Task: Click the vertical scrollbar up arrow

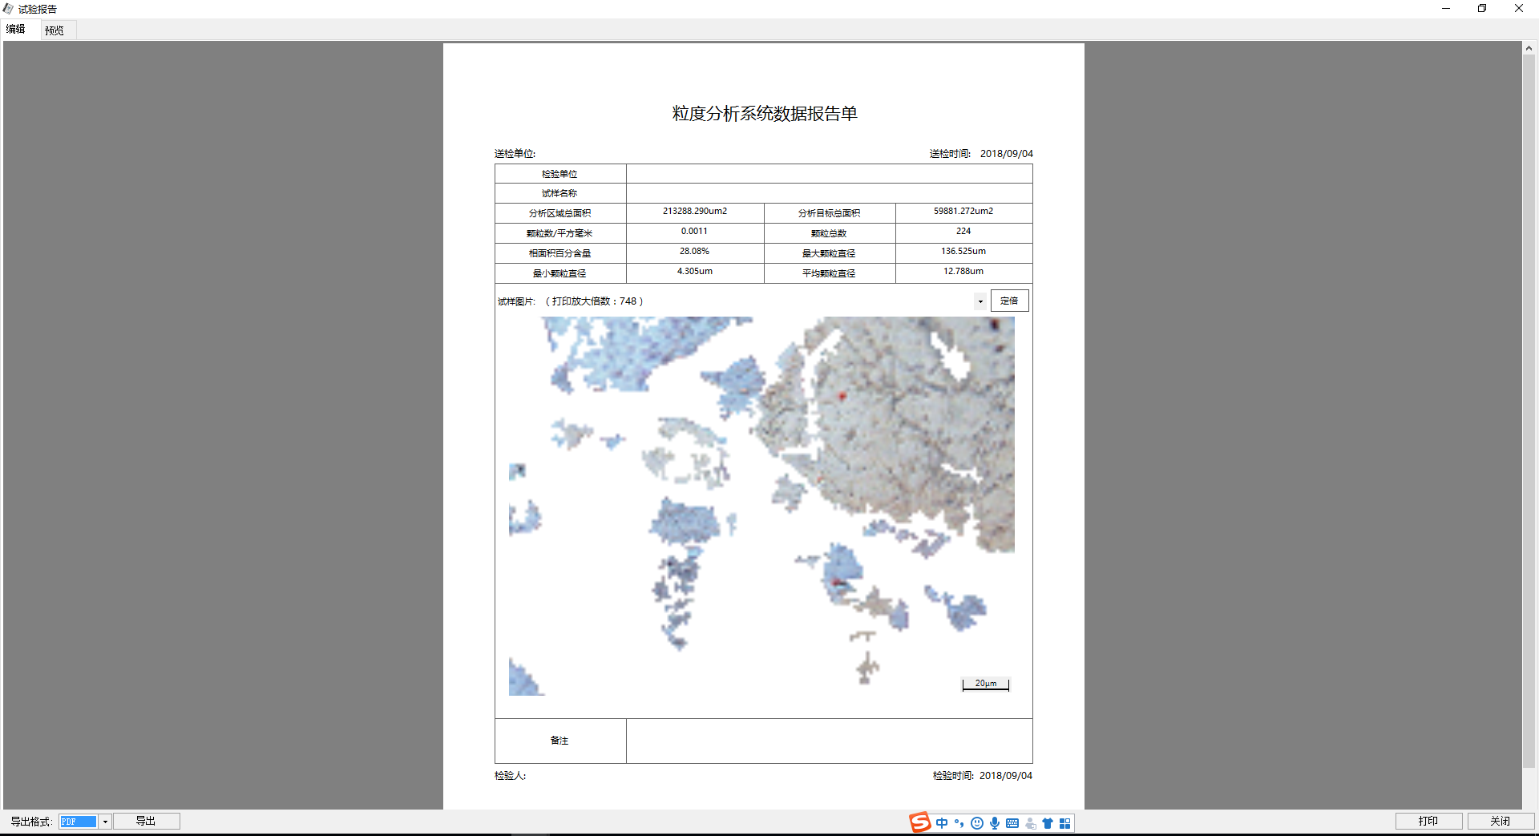Action: (x=1529, y=49)
